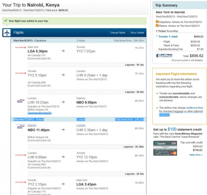This screenshot has height=195, width=207.
Task: Collapse Traveler 1: Adult price breakdown
Action: (167, 37)
